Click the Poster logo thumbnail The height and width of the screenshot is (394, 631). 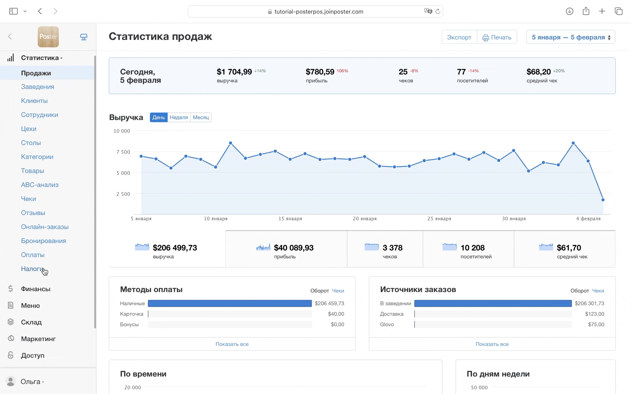[48, 37]
